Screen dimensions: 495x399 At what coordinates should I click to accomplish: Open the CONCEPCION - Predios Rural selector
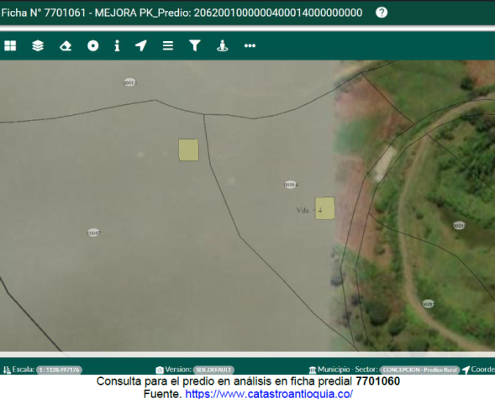pyautogui.click(x=420, y=370)
